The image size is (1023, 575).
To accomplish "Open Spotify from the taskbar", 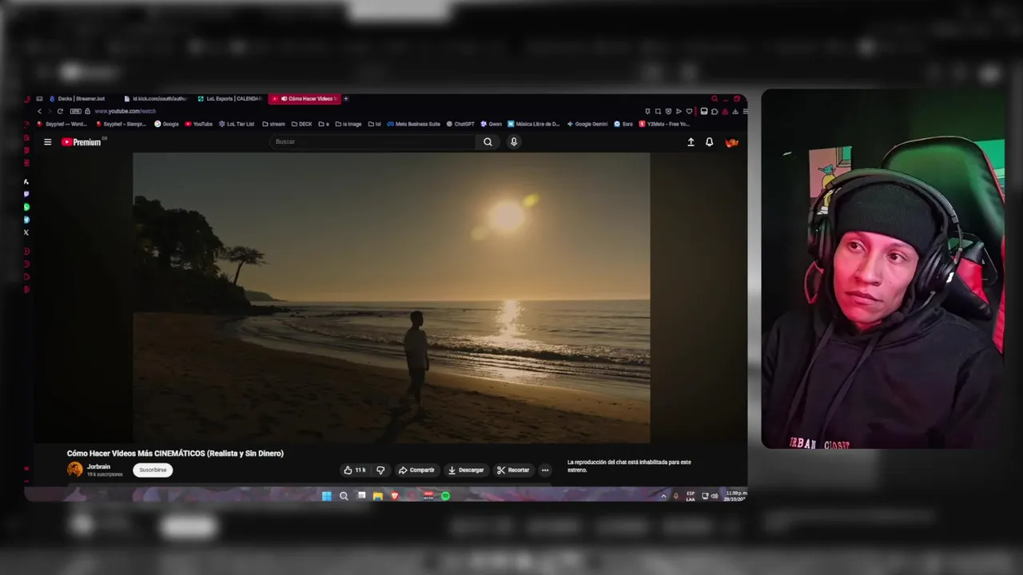I will (445, 496).
